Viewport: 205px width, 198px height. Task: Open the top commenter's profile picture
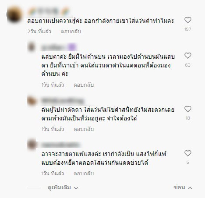[x=14, y=14]
